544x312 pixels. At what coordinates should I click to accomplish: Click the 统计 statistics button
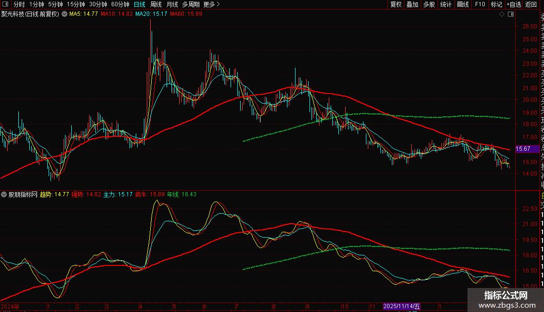coord(446,4)
